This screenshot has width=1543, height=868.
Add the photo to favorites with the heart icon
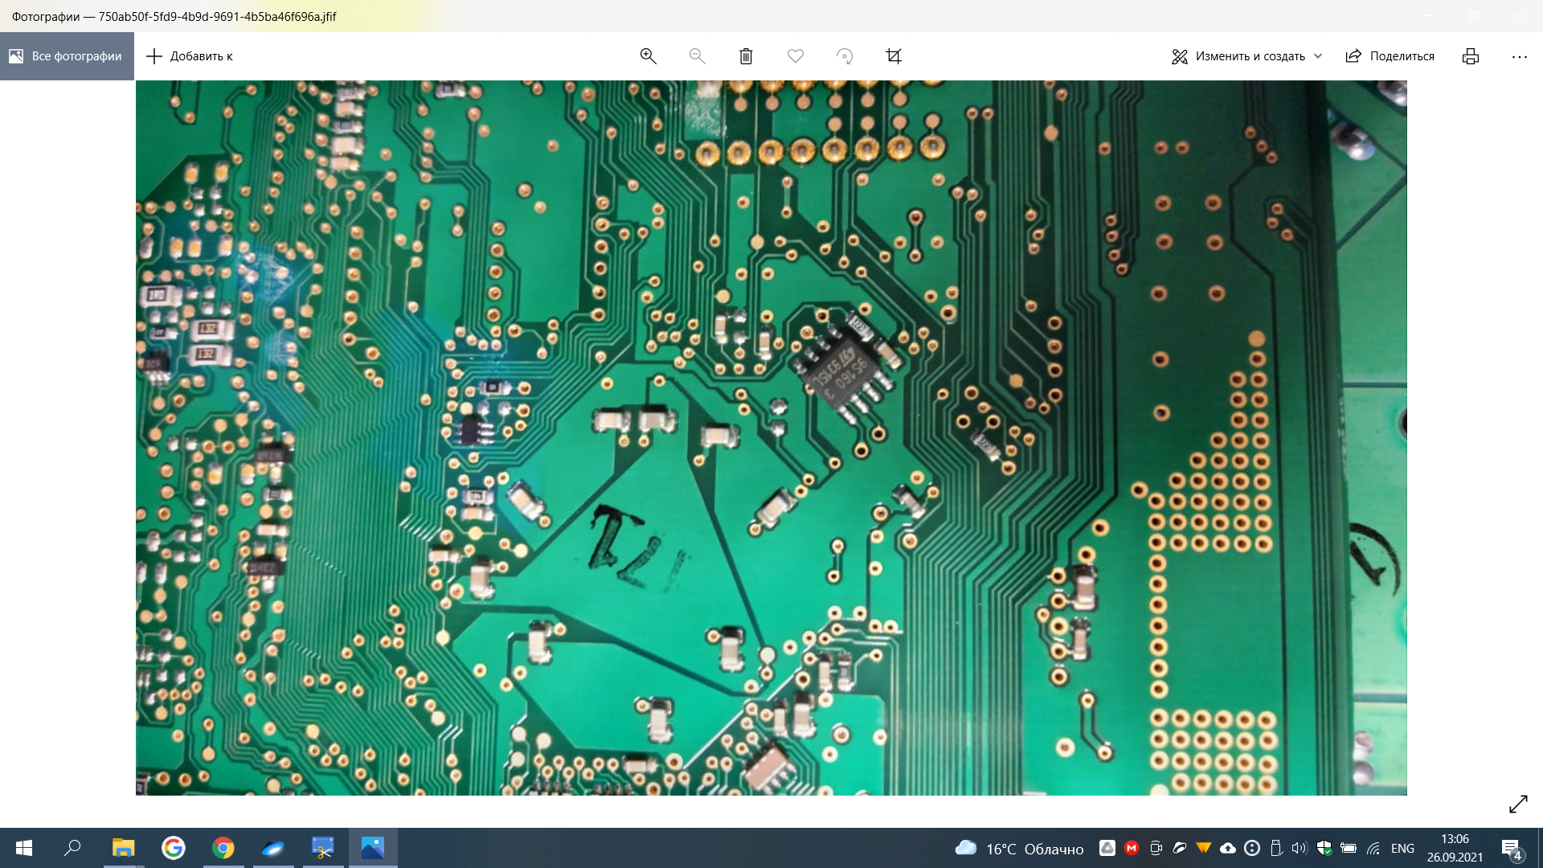point(795,56)
